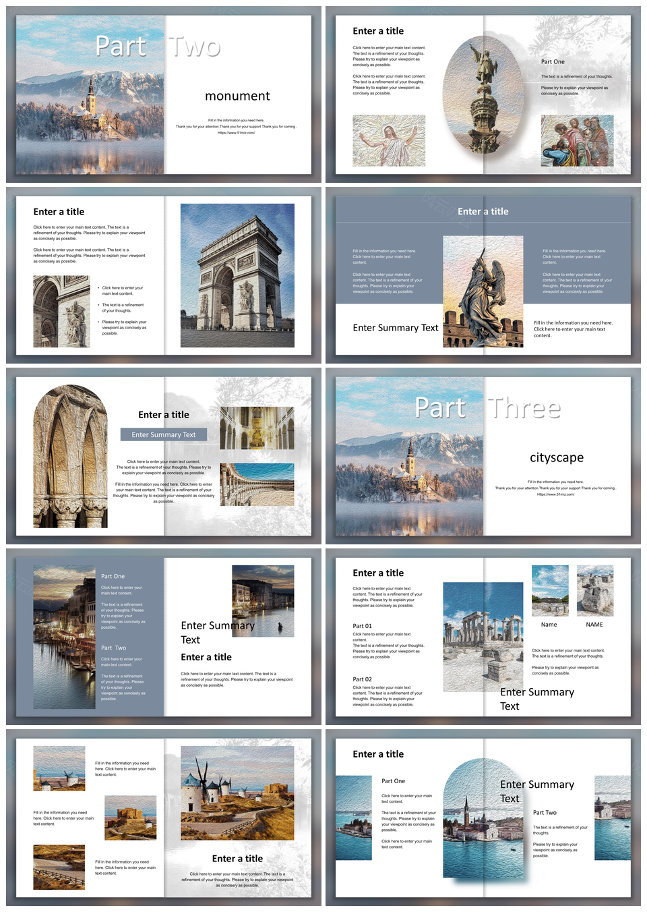
Task: Click "Part One" beside the arched Venice aerial photo
Action: [394, 781]
